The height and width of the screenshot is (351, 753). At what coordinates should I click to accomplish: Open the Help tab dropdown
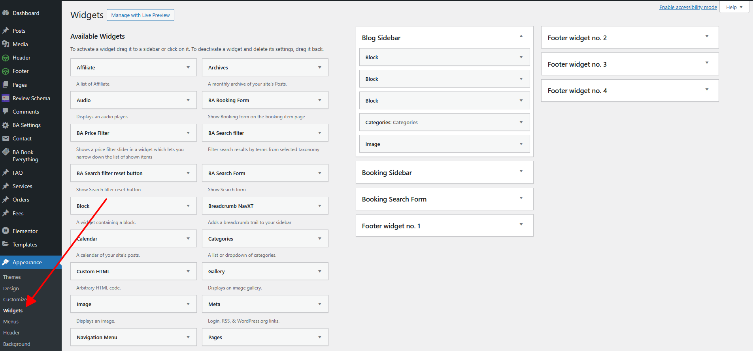tap(734, 7)
